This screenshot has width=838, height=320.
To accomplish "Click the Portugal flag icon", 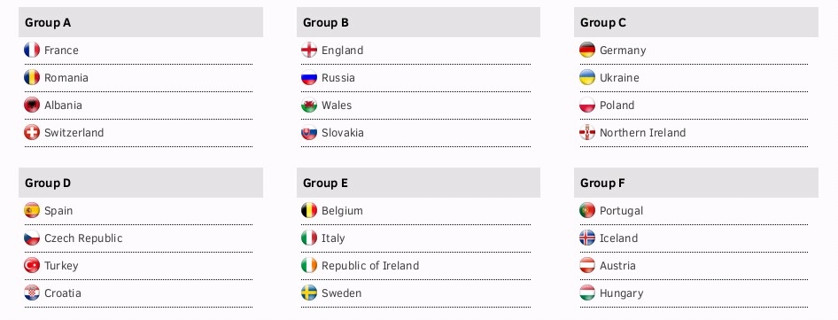I will (x=586, y=211).
